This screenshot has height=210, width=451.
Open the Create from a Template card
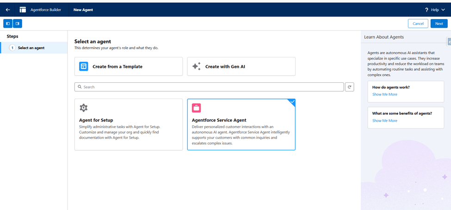(x=129, y=67)
